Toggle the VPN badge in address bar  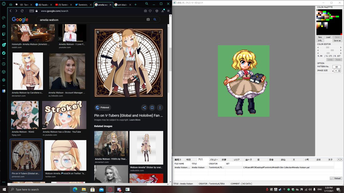tap(32, 11)
